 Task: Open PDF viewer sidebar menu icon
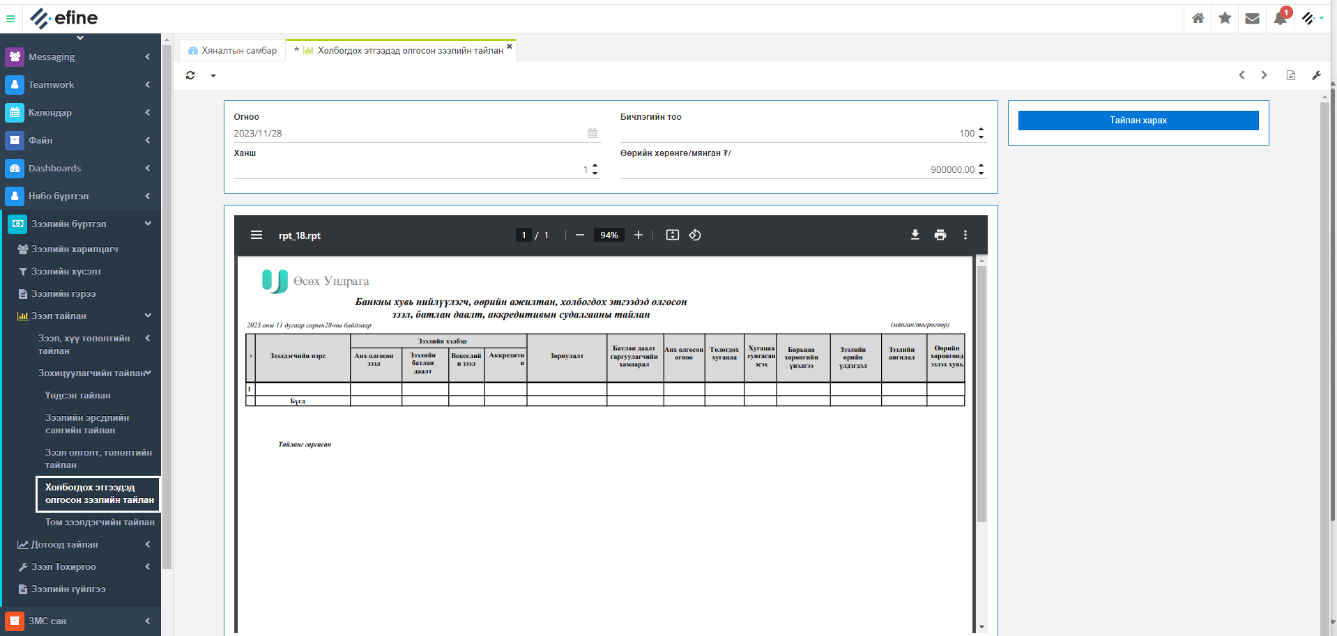click(257, 235)
